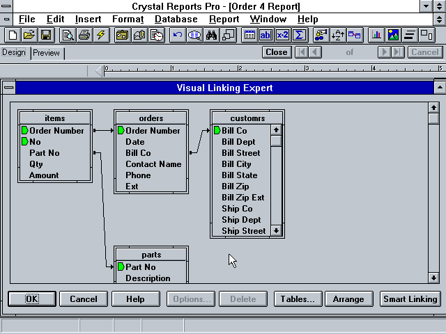Click the customrs list scrollbar thumb
Viewport: 446px width, 334px height.
pyautogui.click(x=276, y=141)
